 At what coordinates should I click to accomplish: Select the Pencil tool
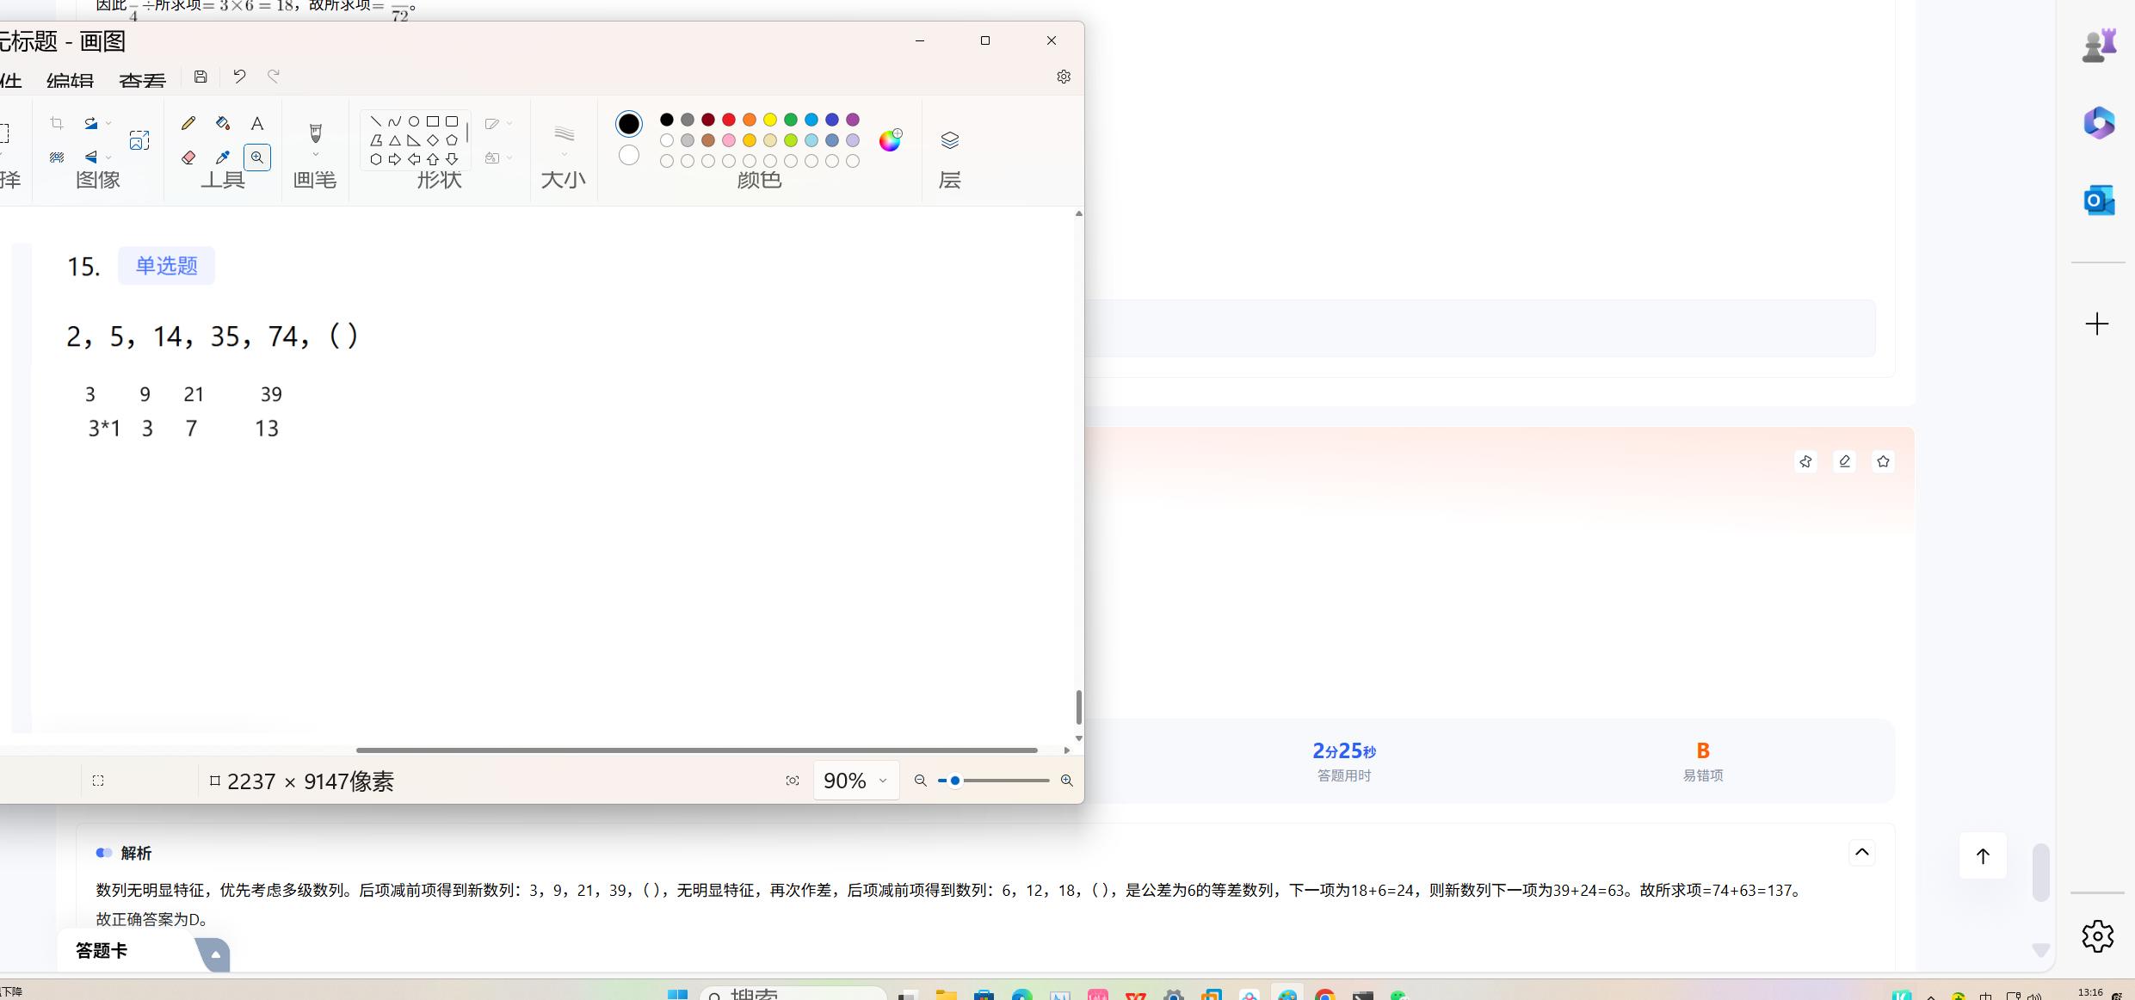click(x=188, y=123)
